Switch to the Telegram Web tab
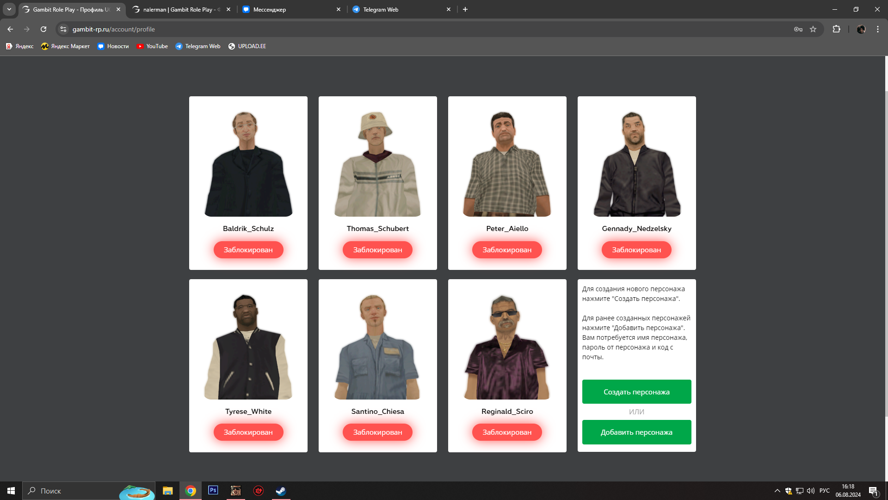The width and height of the screenshot is (888, 500). (x=398, y=9)
